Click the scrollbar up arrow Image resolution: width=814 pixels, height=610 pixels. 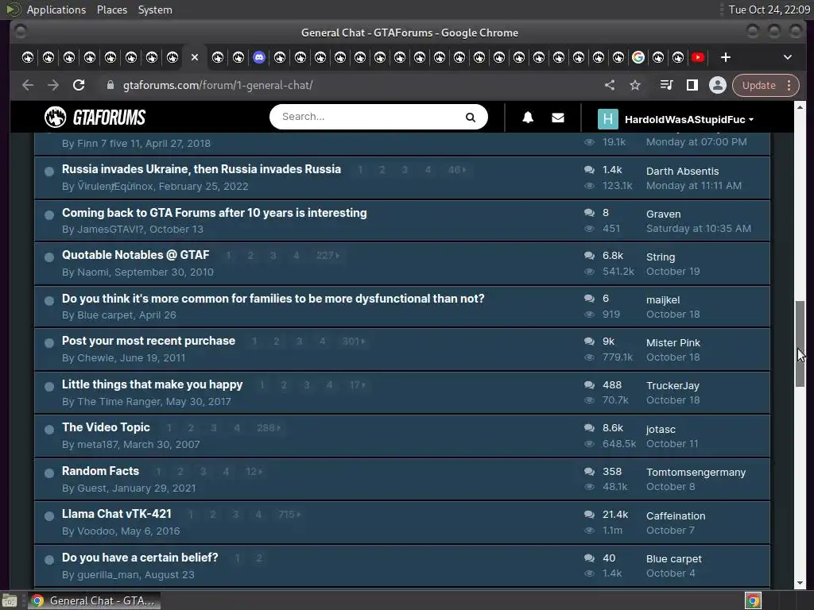(800, 107)
